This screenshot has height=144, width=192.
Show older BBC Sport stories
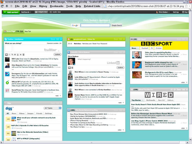(184, 82)
